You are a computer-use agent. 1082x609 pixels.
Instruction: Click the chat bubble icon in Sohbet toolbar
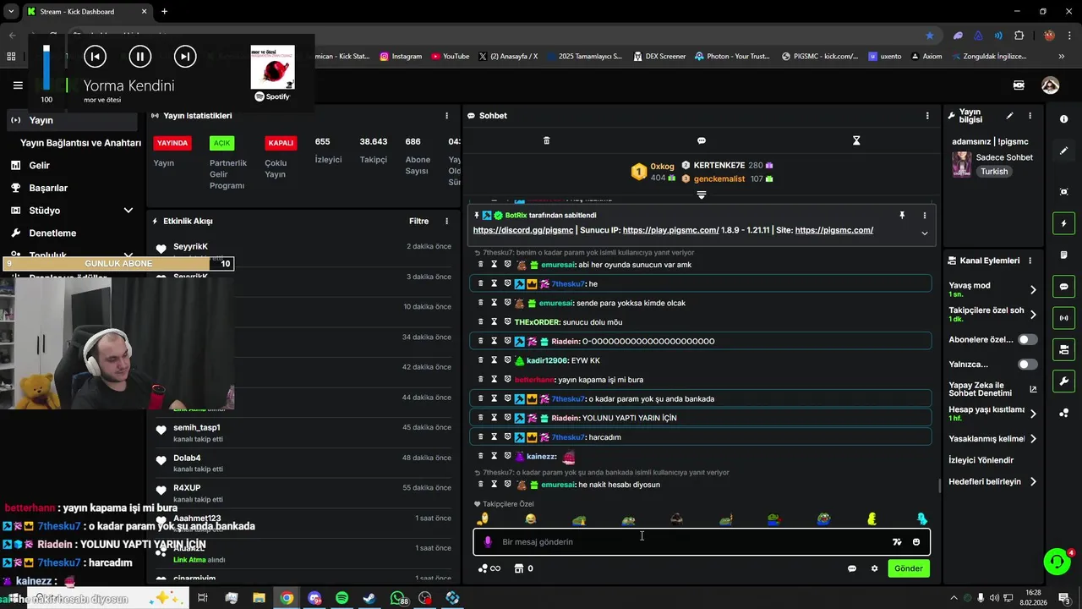[702, 140]
